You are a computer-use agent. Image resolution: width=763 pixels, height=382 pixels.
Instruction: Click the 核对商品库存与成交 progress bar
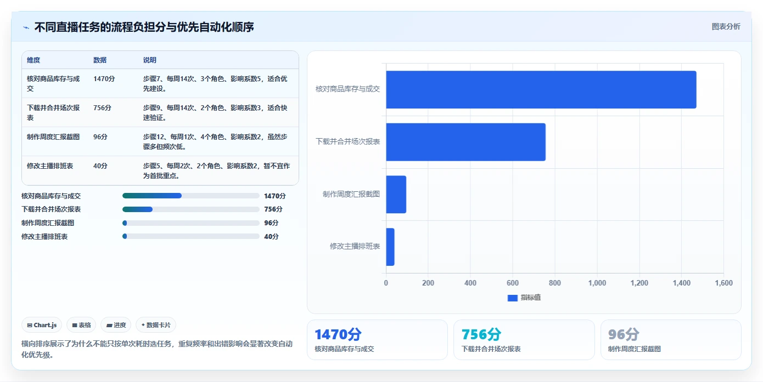click(x=191, y=196)
